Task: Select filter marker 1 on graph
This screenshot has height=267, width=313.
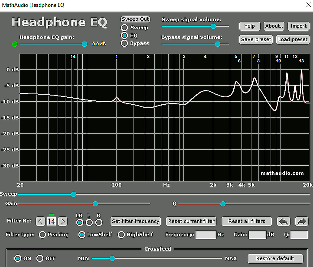Action: click(117, 57)
